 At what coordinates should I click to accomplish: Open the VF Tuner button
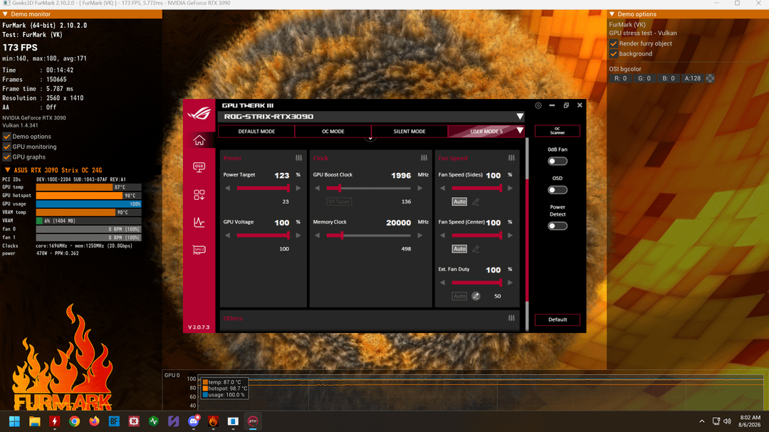pos(339,201)
